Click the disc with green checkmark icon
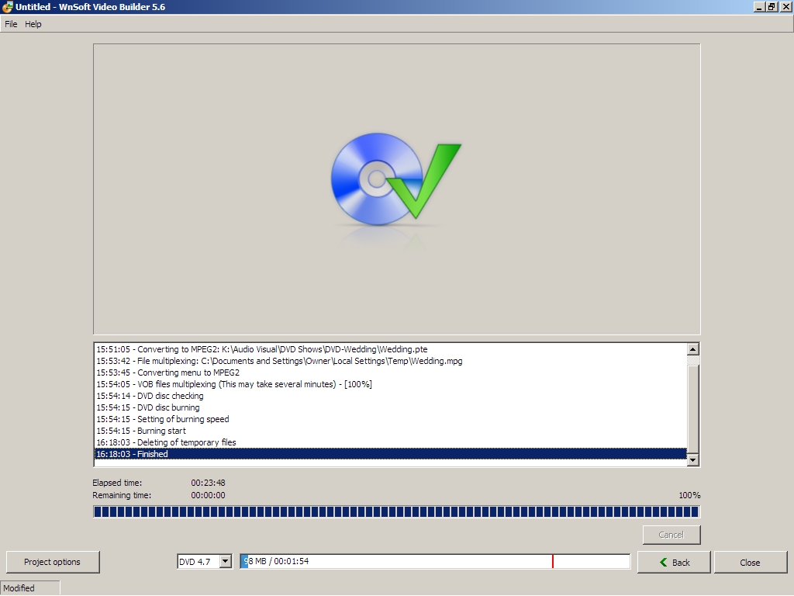This screenshot has width=794, height=596. point(395,179)
